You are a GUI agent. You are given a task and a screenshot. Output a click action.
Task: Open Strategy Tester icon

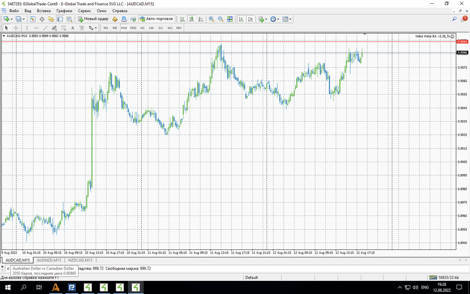point(69,19)
